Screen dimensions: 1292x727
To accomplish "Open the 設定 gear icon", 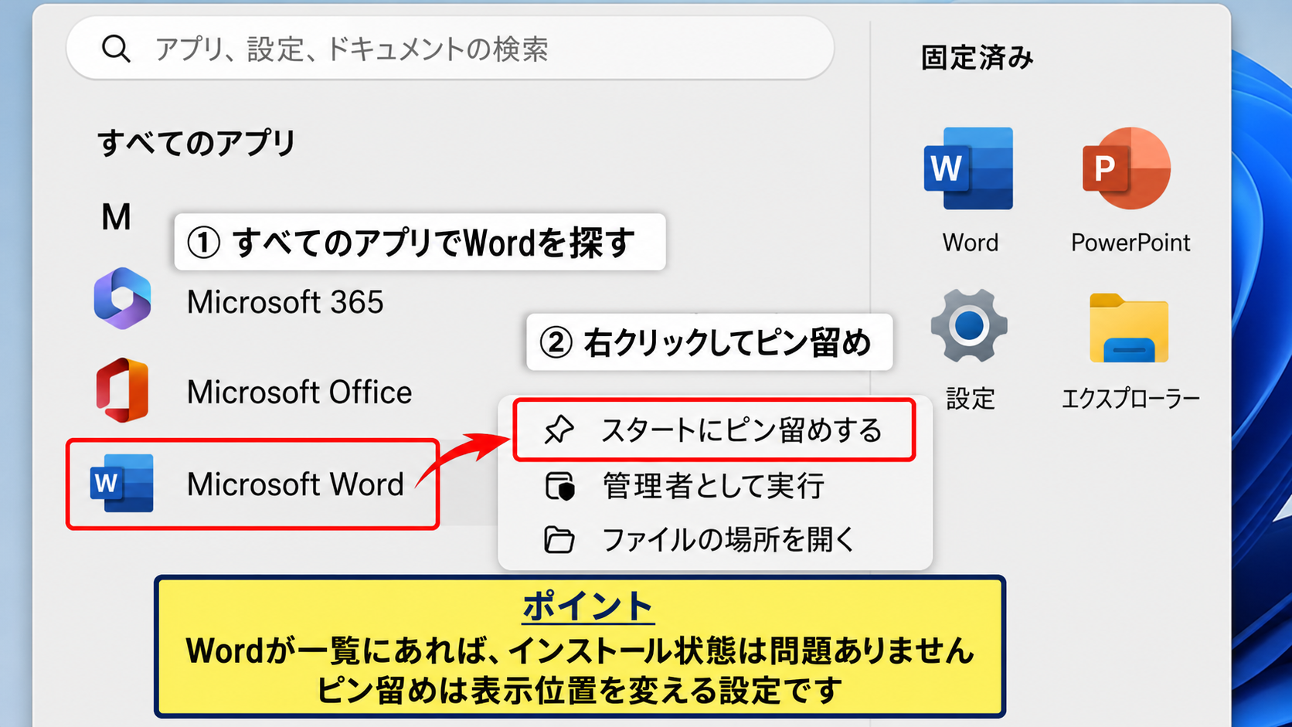I will (969, 326).
